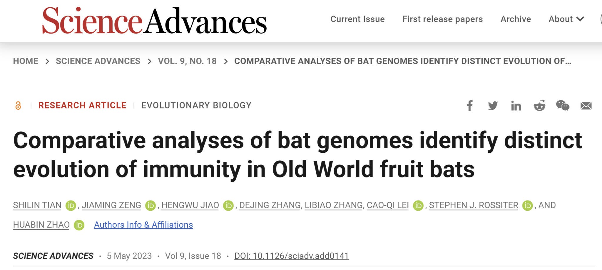The width and height of the screenshot is (602, 270).
Task: Open the DOI 10.1126/sciadv.add0141 link
Action: click(x=291, y=256)
